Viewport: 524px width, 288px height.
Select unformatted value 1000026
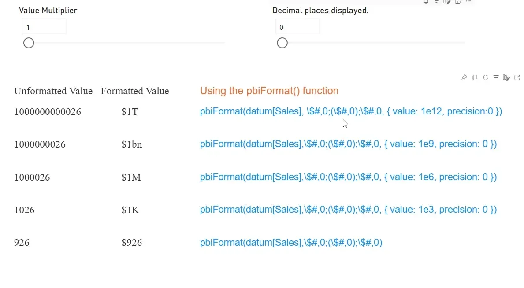pyautogui.click(x=32, y=177)
